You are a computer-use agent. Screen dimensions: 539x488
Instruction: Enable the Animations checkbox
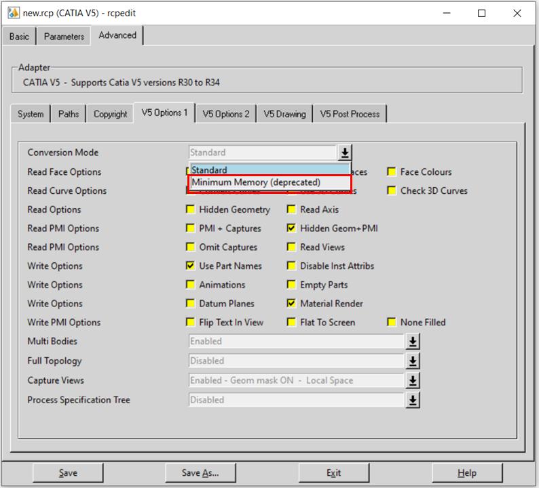pos(190,285)
